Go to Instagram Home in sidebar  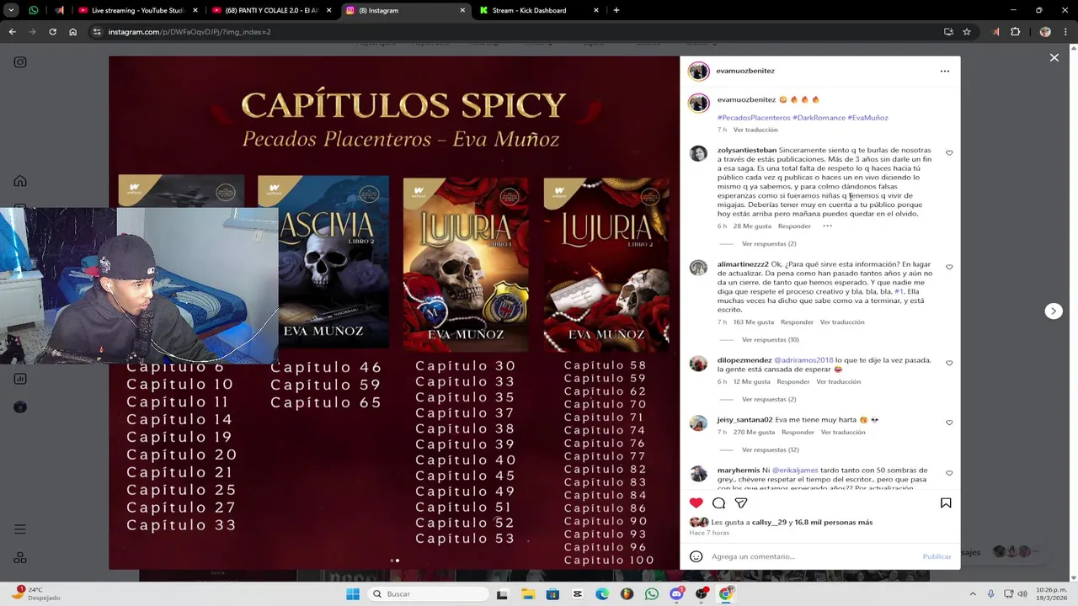(x=20, y=181)
